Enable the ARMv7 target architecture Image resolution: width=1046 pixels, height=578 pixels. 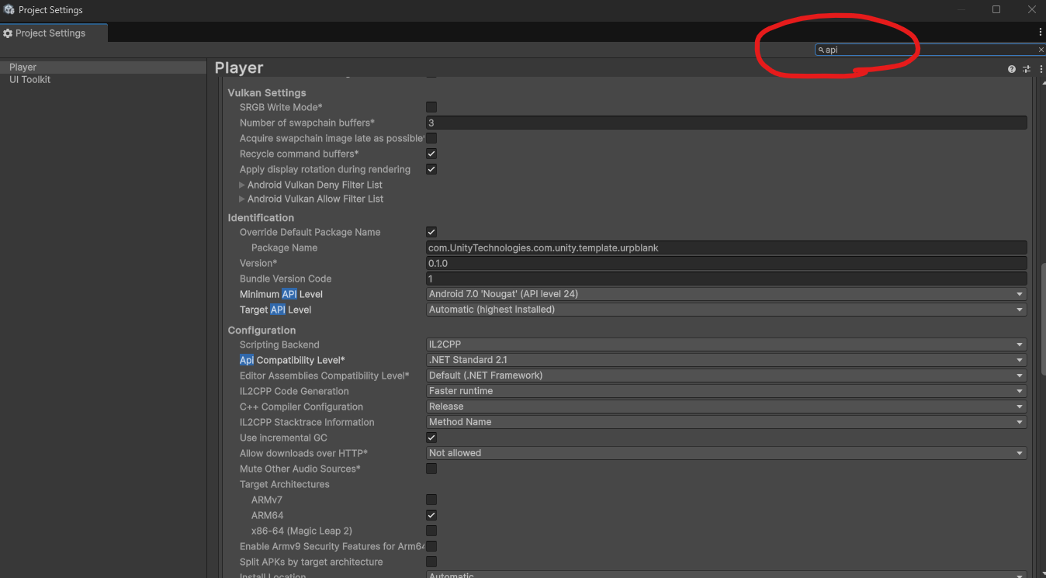click(431, 500)
